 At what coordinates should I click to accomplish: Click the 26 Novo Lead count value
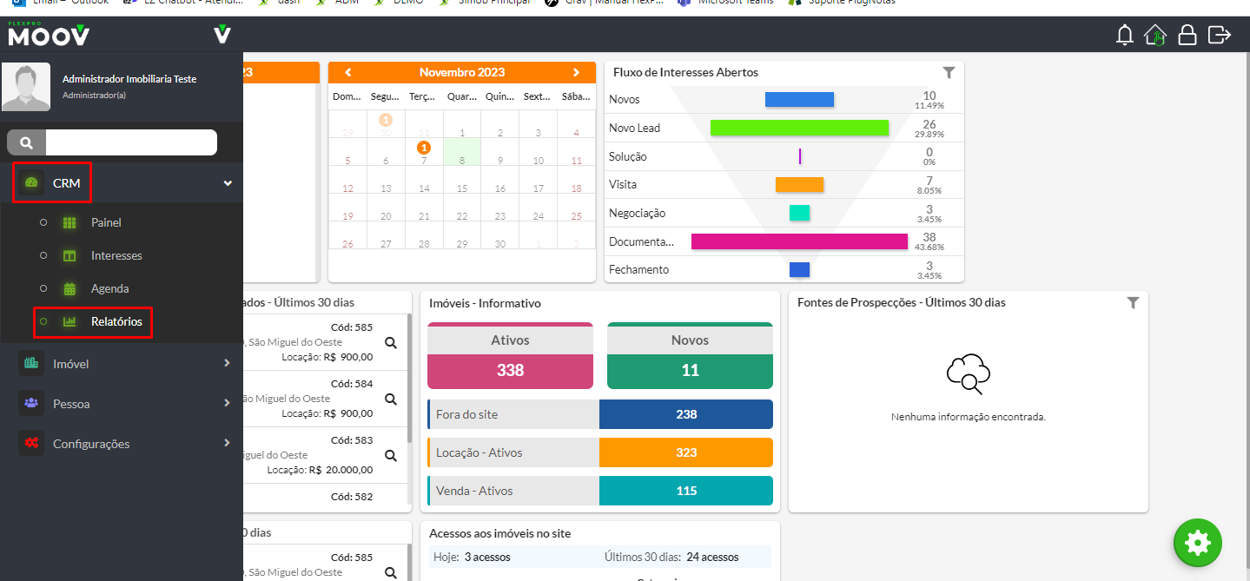tap(929, 124)
